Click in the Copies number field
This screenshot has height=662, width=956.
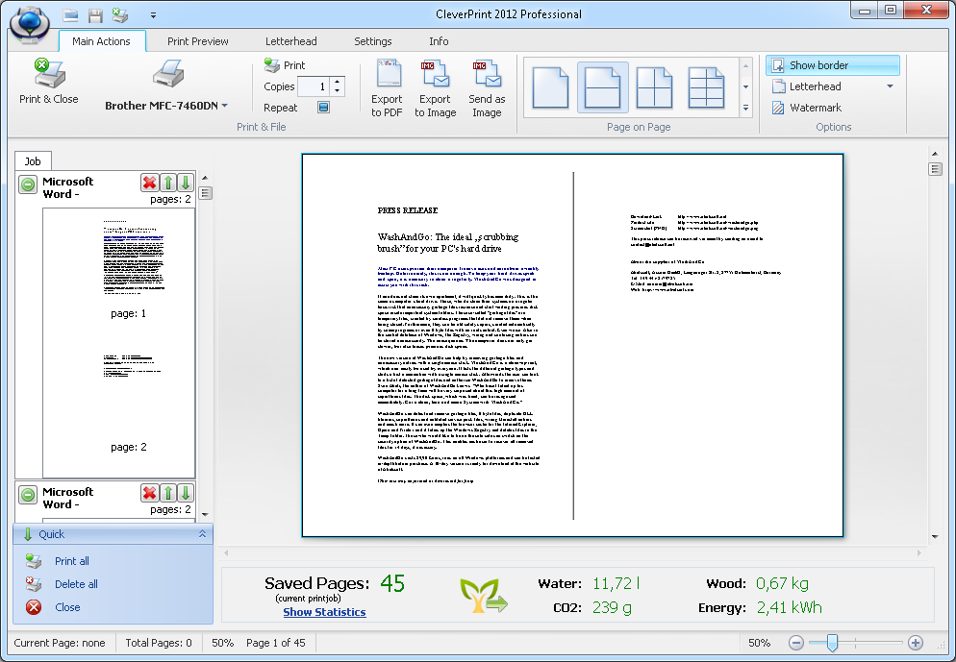click(314, 86)
